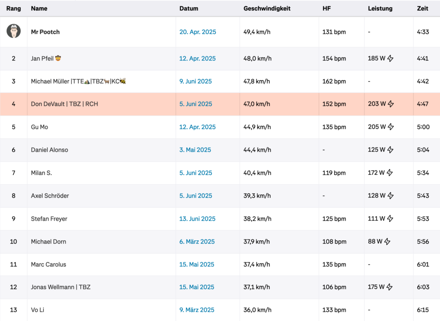Click the bolt icon beside 175 W
The image size is (440, 321).
coord(389,287)
